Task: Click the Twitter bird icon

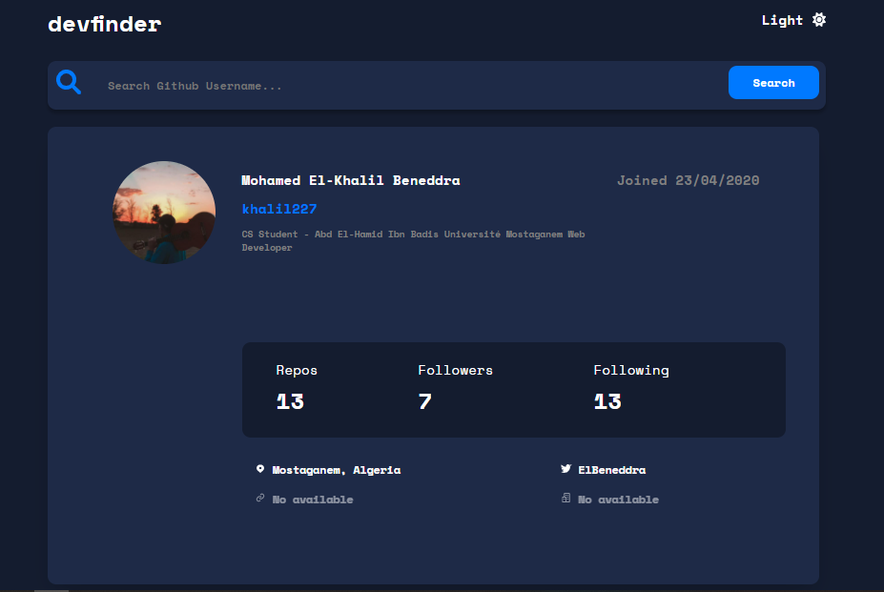Action: pos(565,468)
